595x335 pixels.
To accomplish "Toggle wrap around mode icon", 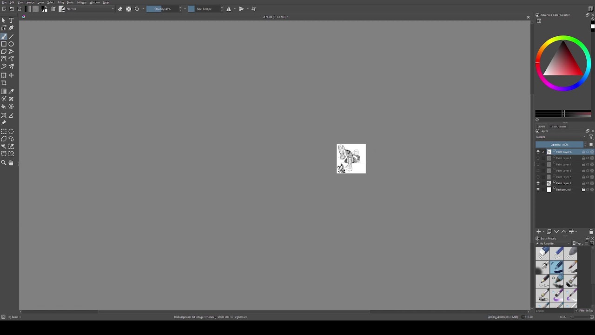I will [x=254, y=9].
